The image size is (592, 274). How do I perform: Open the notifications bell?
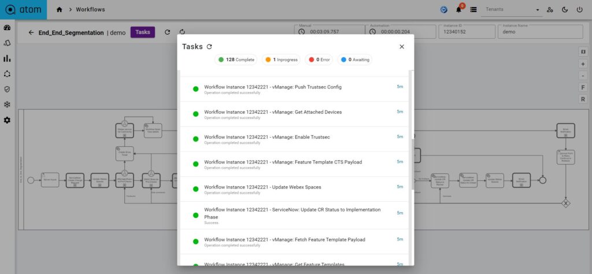point(458,10)
